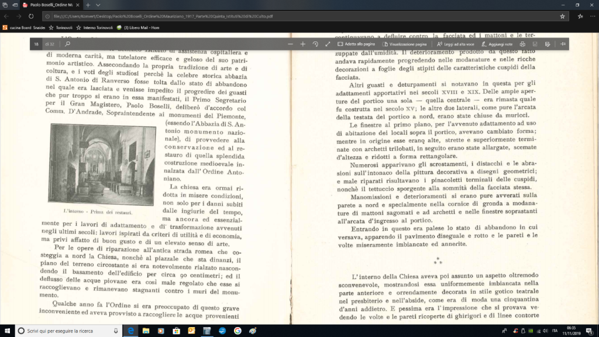The image size is (599, 337).
Task: Open the tabs-set-aside view icon
Action: [5, 5]
